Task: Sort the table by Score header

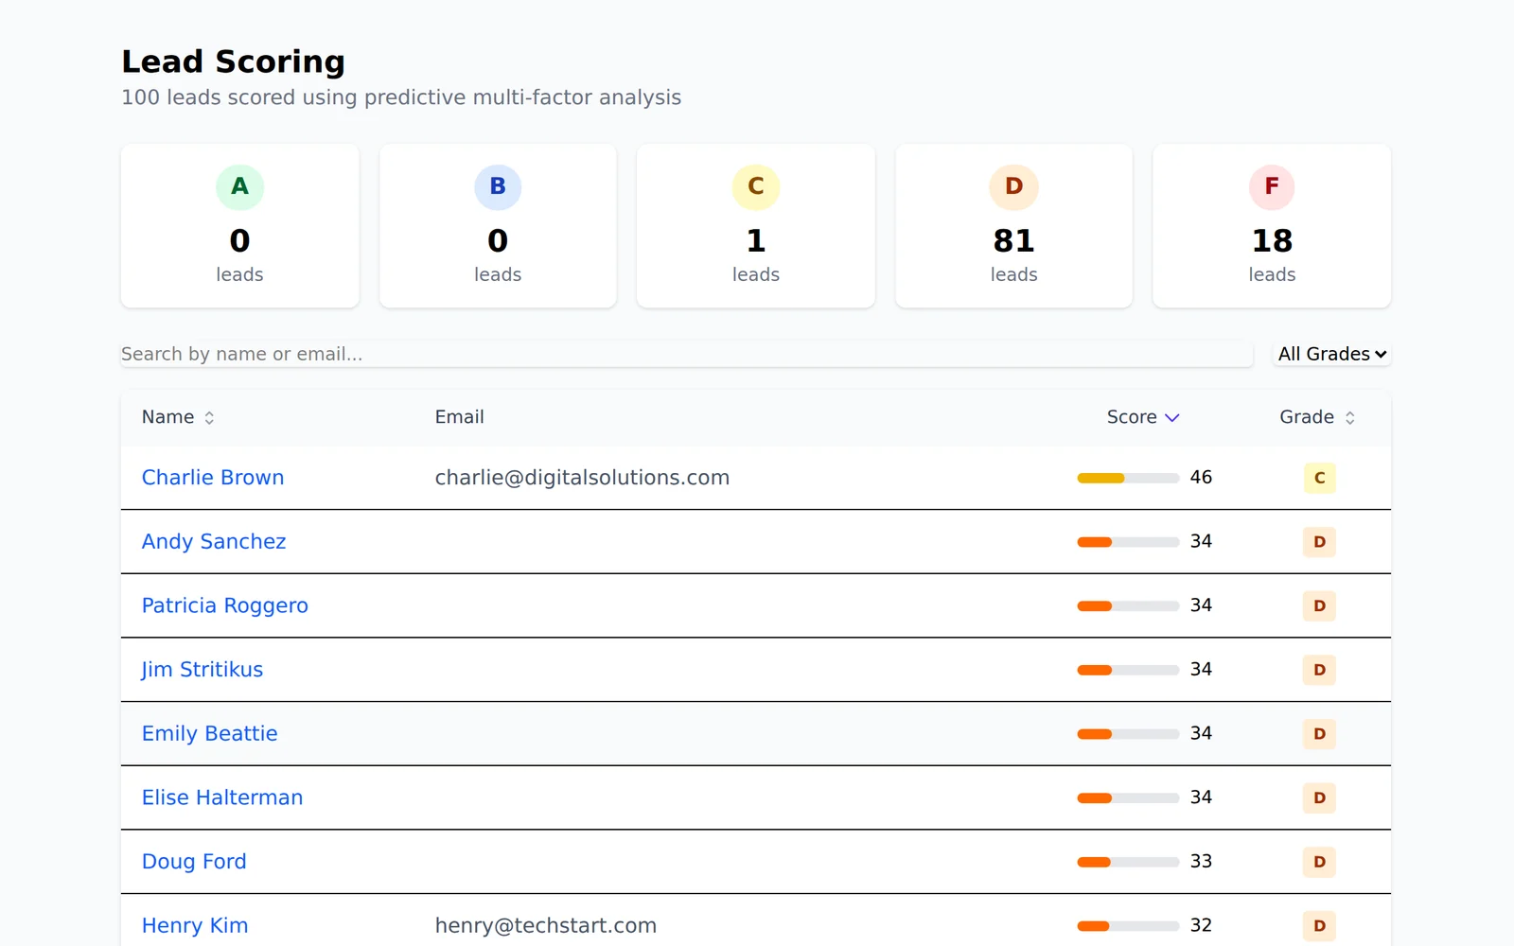Action: point(1143,417)
